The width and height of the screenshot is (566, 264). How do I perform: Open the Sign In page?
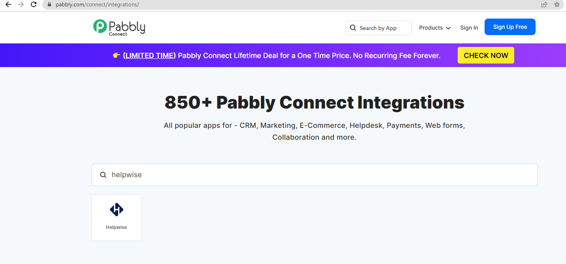469,28
